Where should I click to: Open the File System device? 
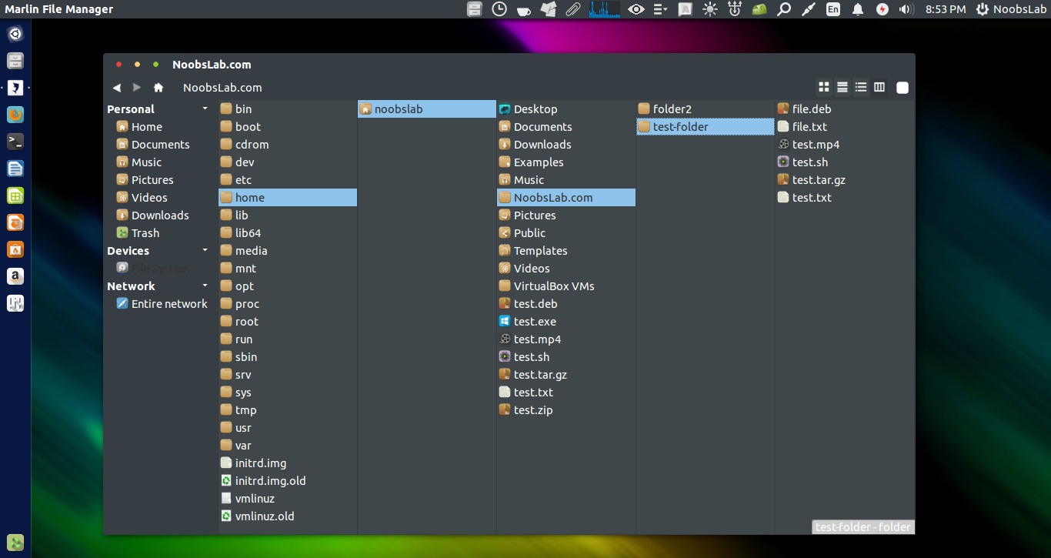(152, 269)
